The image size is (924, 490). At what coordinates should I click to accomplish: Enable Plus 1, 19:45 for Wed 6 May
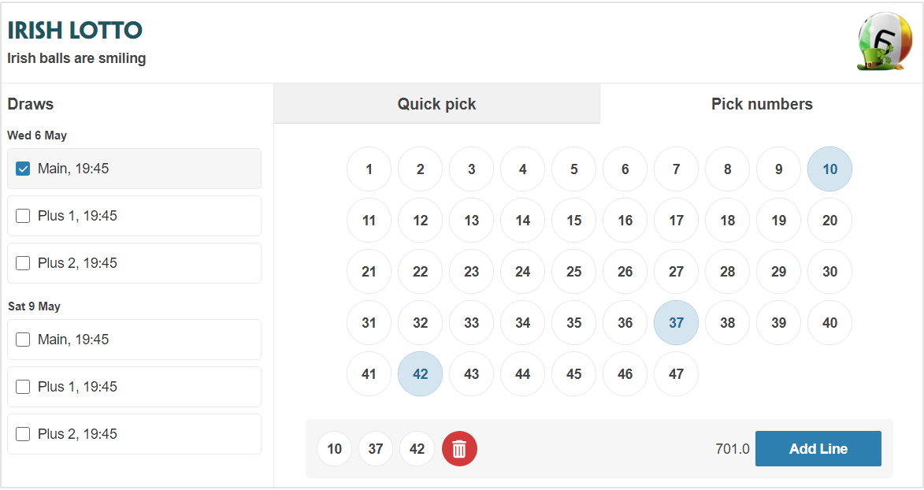[x=22, y=215]
